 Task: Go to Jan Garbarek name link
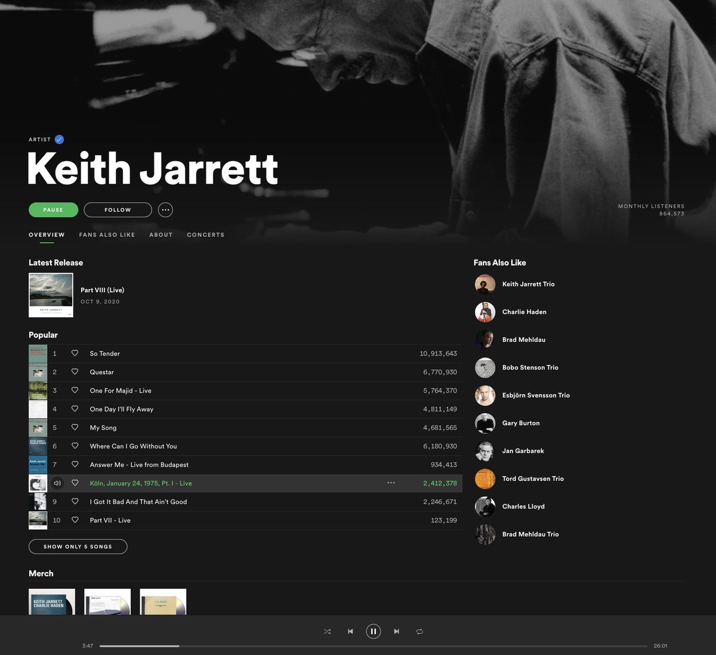(x=523, y=451)
